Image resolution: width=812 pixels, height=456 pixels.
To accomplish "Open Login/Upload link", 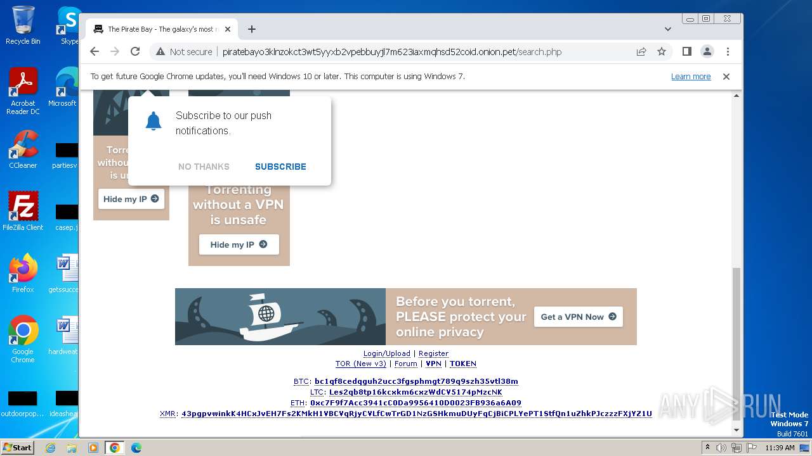I will click(387, 353).
